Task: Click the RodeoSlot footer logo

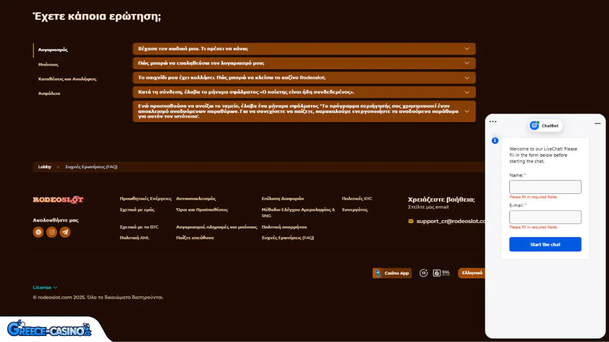Action: coord(58,200)
